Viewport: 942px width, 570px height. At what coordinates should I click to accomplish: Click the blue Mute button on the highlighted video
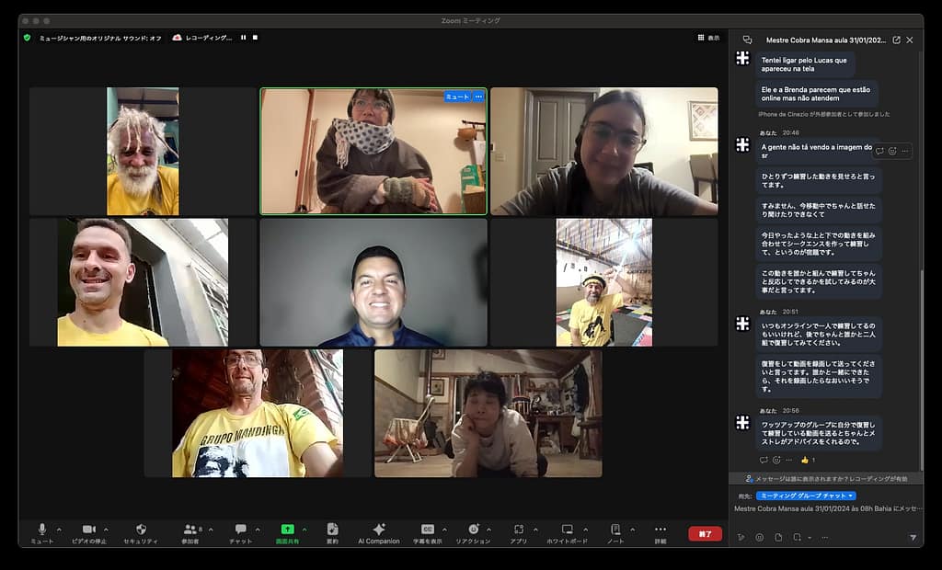pos(457,97)
